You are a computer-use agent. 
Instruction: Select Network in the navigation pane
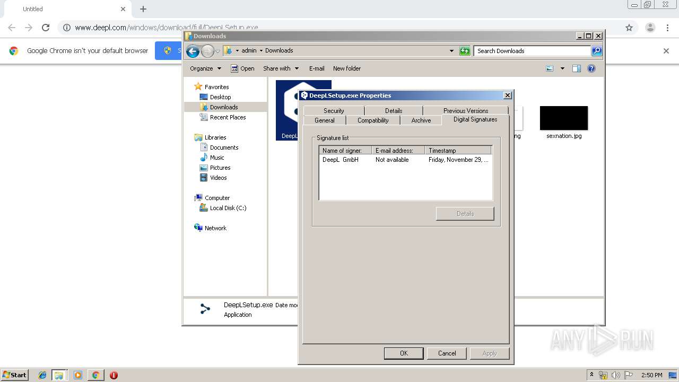tap(215, 228)
